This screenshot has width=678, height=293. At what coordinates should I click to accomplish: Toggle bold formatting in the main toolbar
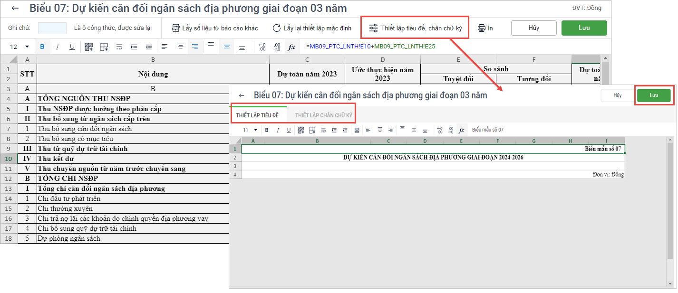[42, 47]
